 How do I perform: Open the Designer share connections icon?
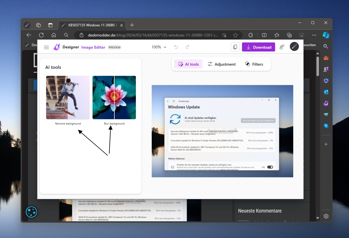pyautogui.click(x=282, y=47)
